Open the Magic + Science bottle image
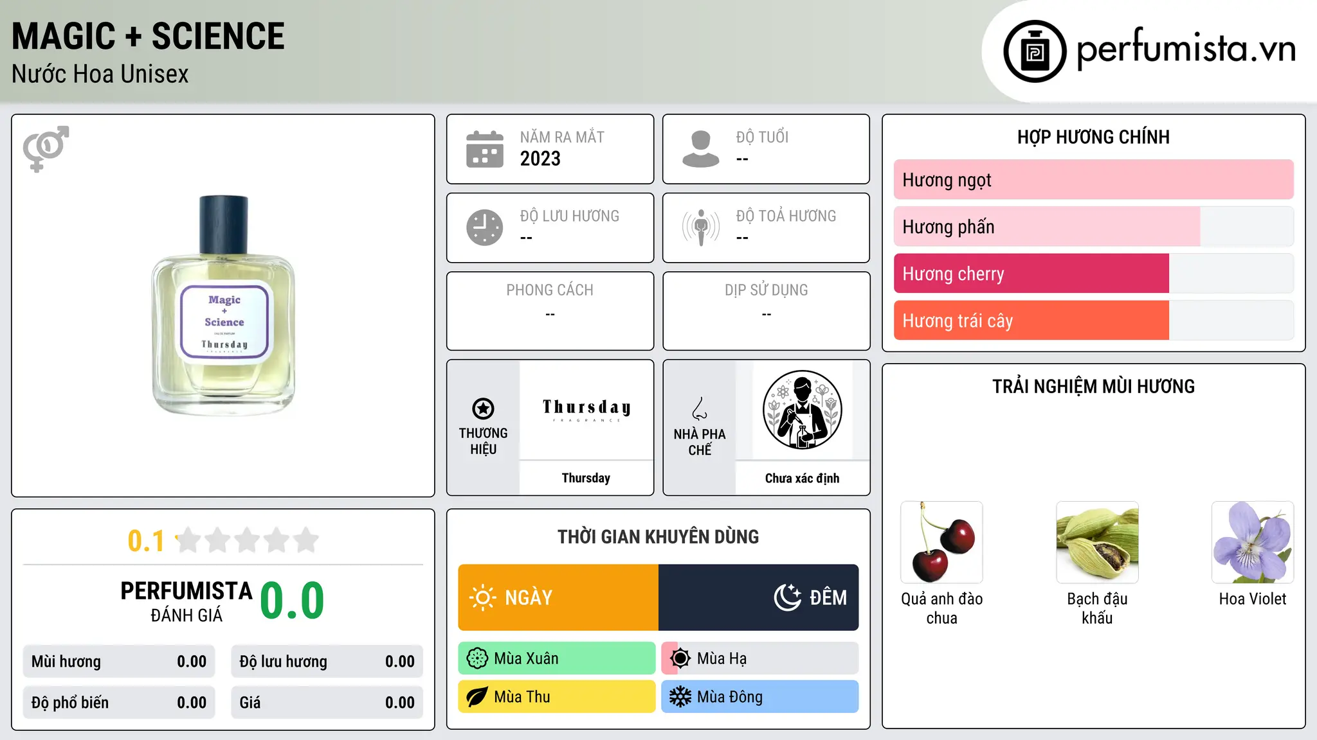The image size is (1317, 740). click(223, 305)
